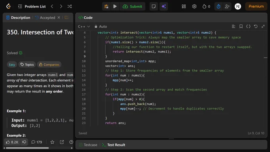Screen dimensions: 270x152
Task: Click the Easy difficulty tag
Action: 12,65
